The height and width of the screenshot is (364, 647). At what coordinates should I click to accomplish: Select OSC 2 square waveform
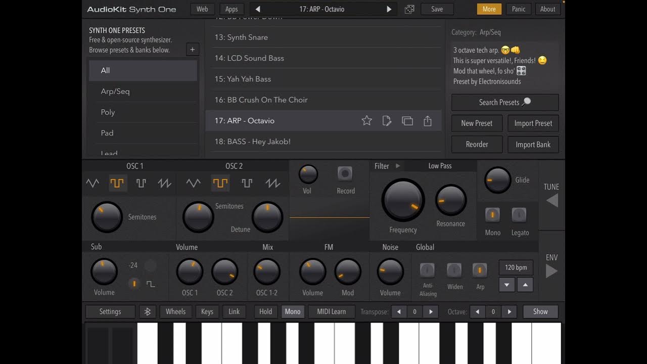click(x=220, y=183)
